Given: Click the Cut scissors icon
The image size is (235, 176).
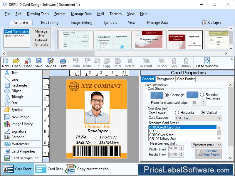Looking at the screenshot, I should click(97, 61).
